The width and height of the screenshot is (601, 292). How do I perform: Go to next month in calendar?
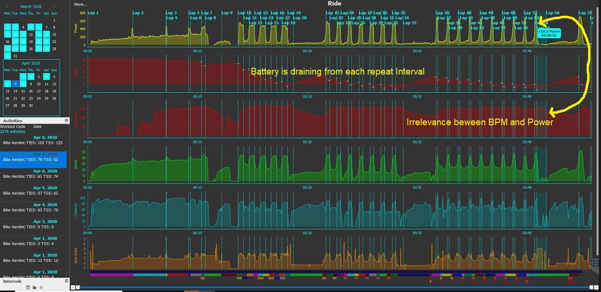click(x=54, y=6)
